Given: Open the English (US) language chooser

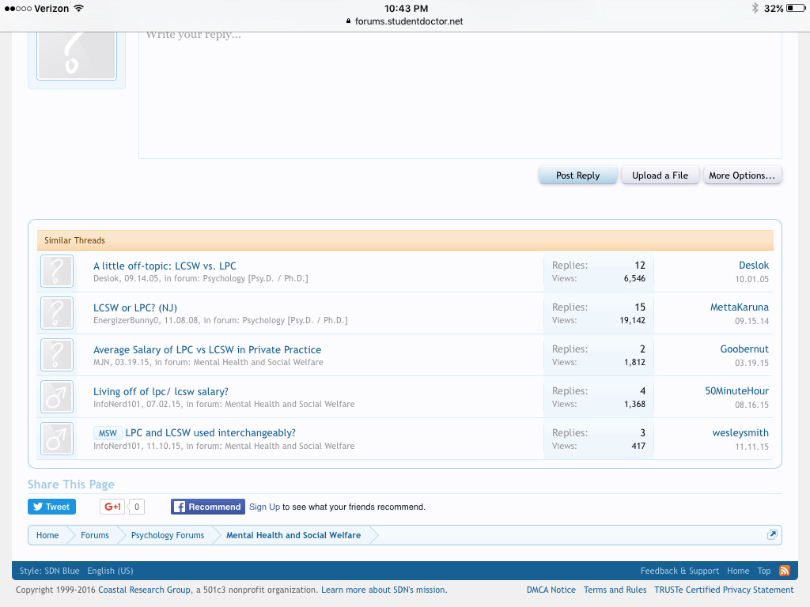Looking at the screenshot, I should [110, 571].
